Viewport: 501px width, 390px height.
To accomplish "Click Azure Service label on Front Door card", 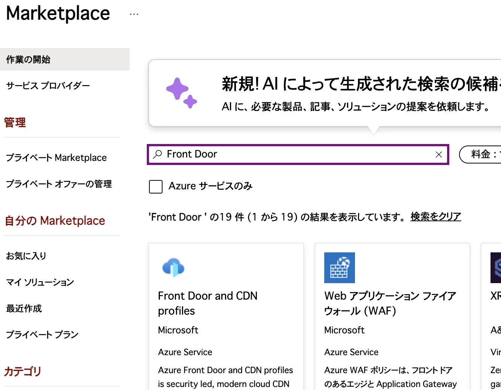I will click(185, 352).
